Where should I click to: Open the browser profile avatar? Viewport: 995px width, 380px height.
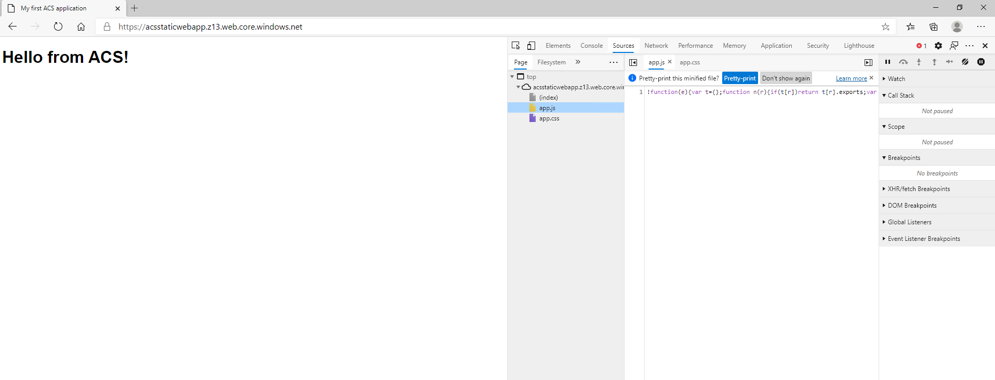(957, 26)
